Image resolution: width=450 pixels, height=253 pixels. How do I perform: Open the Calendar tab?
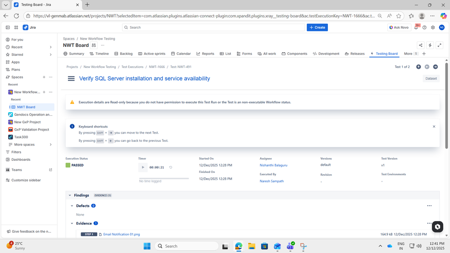[181, 54]
